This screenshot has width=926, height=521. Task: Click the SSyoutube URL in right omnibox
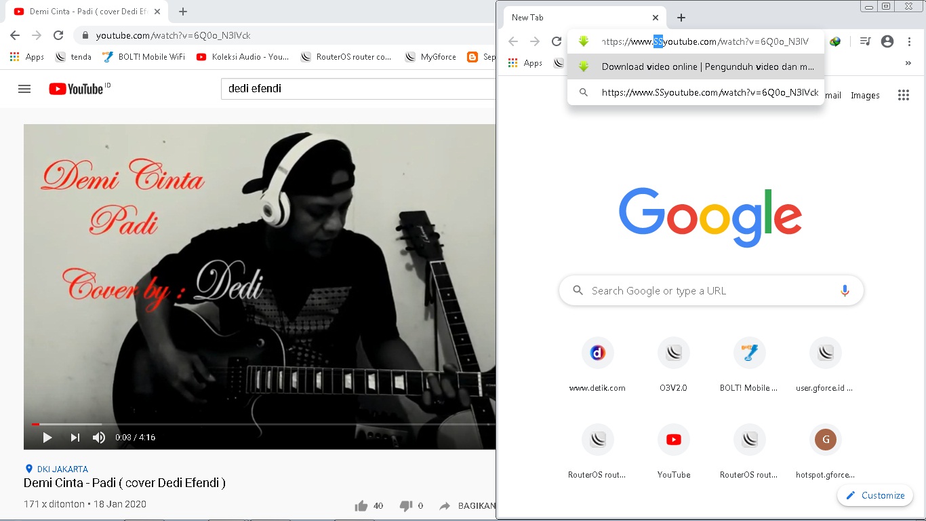tap(705, 41)
